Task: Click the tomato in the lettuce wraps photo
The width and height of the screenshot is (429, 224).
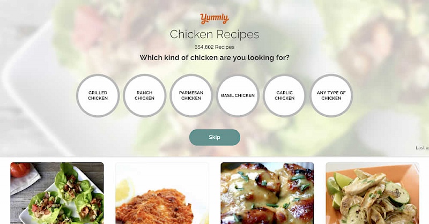Action: point(20,169)
